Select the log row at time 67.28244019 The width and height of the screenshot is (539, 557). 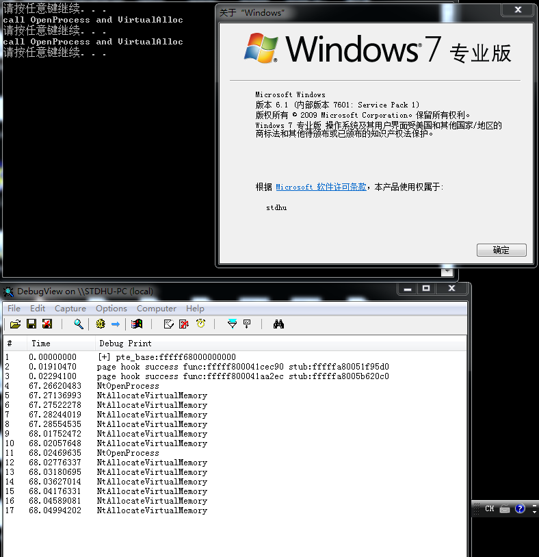coord(235,415)
